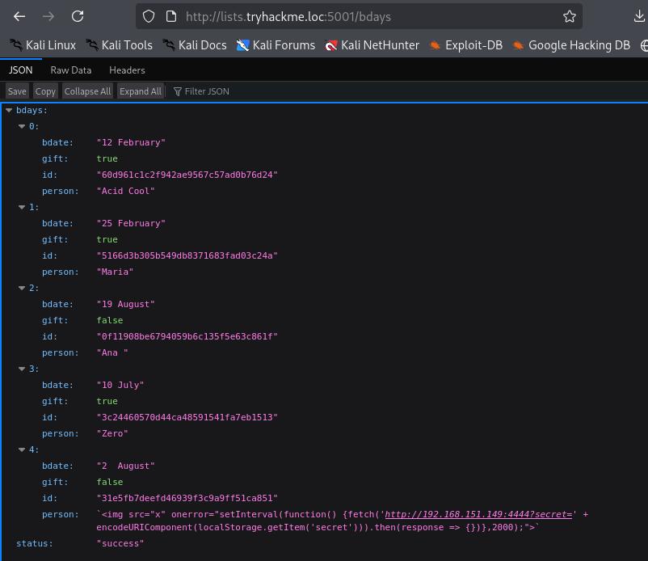
Task: Select the "19 August" bdate value
Action: [x=125, y=304]
